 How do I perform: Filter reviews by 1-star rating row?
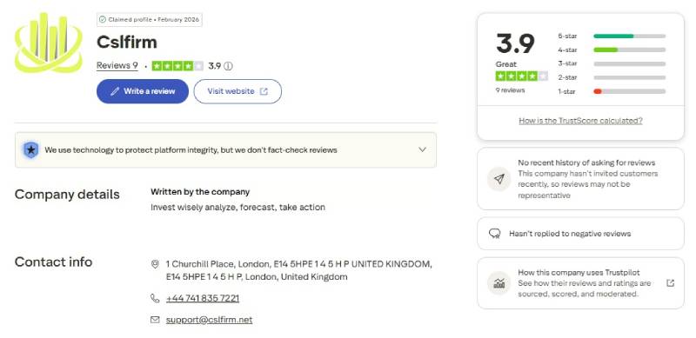(x=612, y=91)
